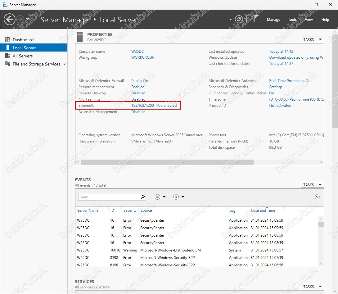This screenshot has width=338, height=294.
Task: Click the Events Filter input field
Action: click(109, 197)
